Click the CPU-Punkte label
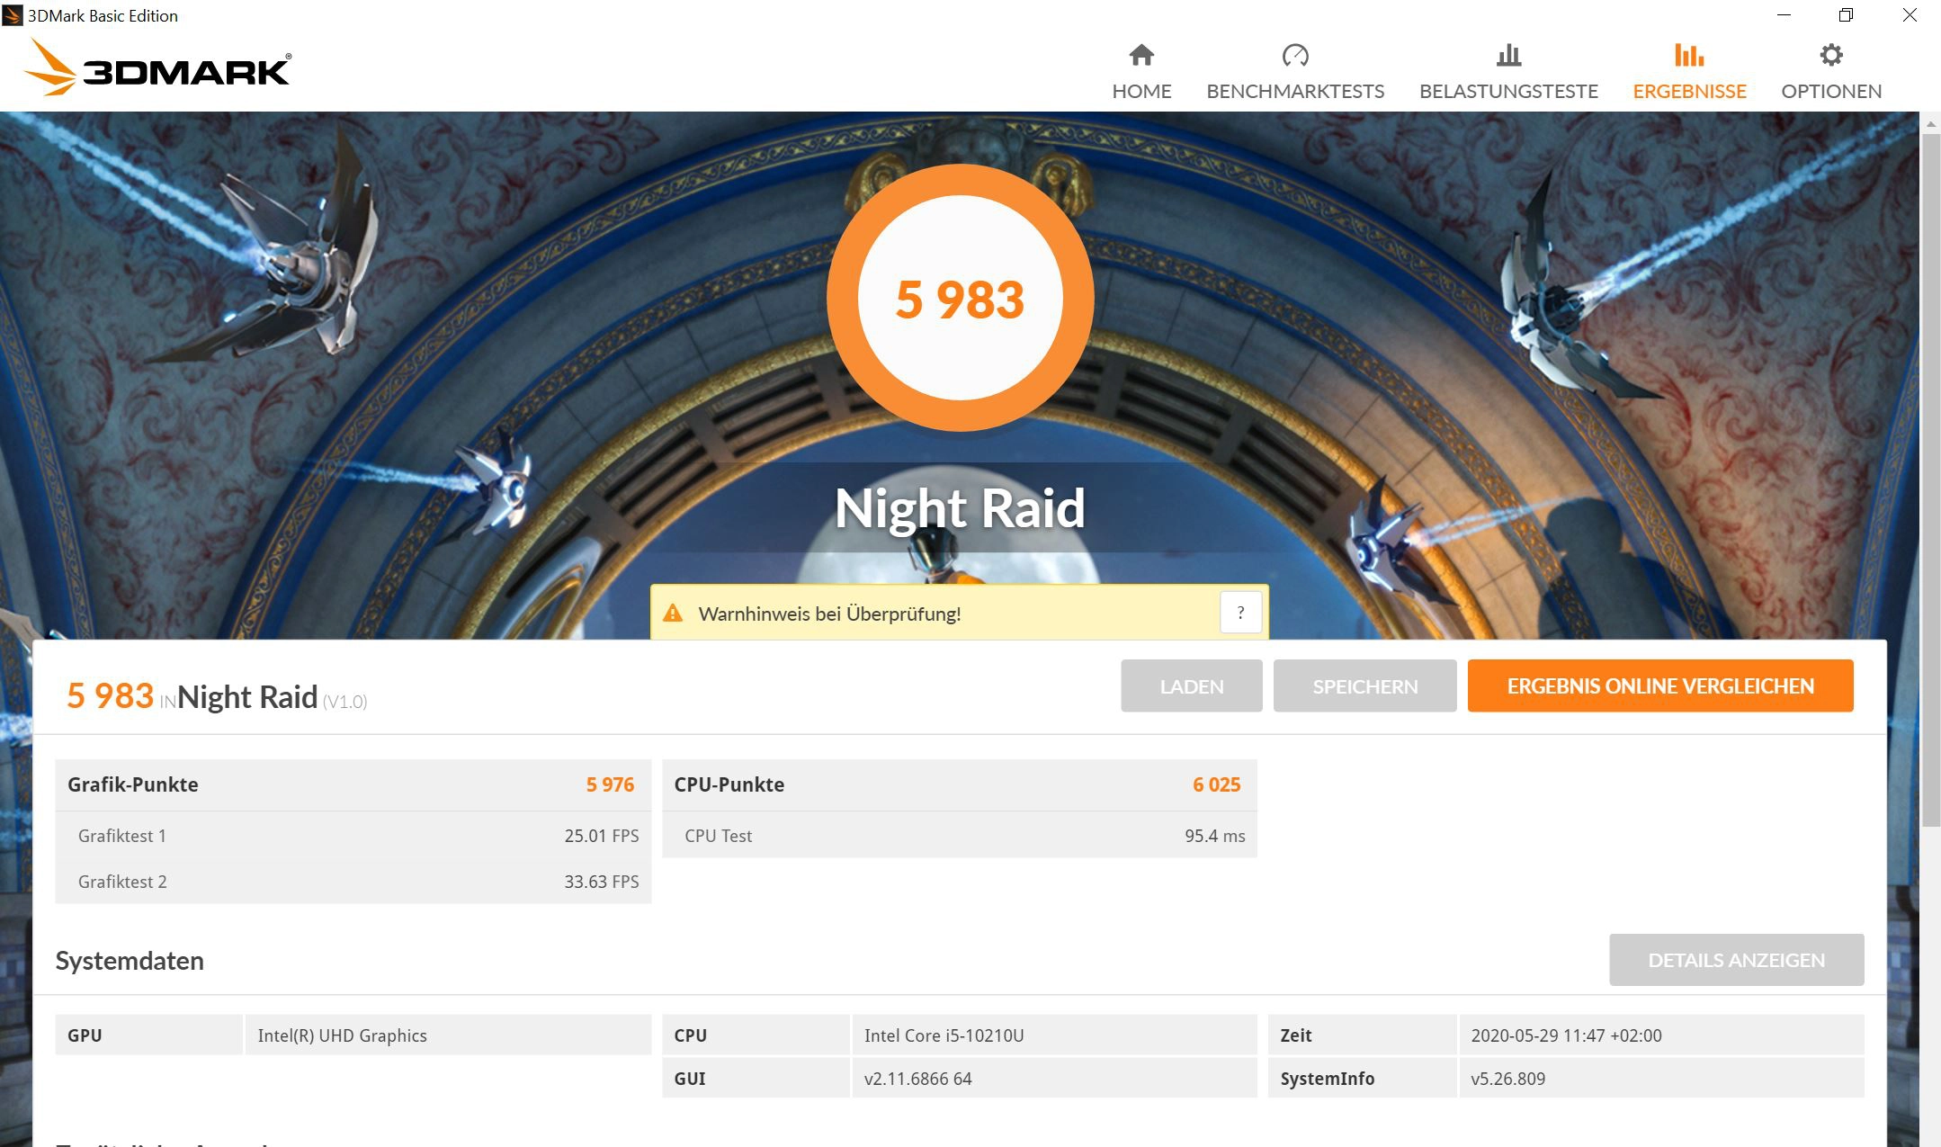Viewport: 1941px width, 1147px height. (x=729, y=784)
